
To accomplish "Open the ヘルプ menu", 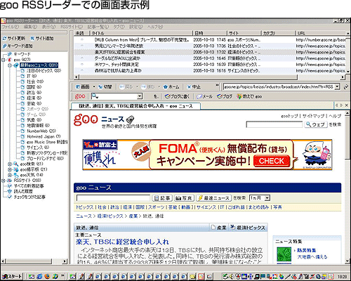I will pyautogui.click(x=155, y=27).
